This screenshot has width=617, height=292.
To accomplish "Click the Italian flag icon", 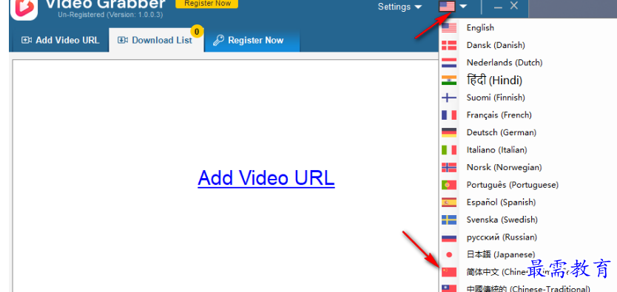I will point(449,150).
